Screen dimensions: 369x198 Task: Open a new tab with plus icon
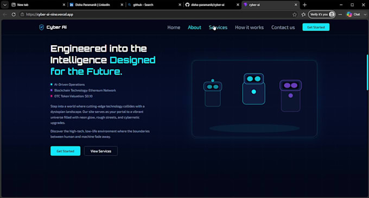click(304, 5)
